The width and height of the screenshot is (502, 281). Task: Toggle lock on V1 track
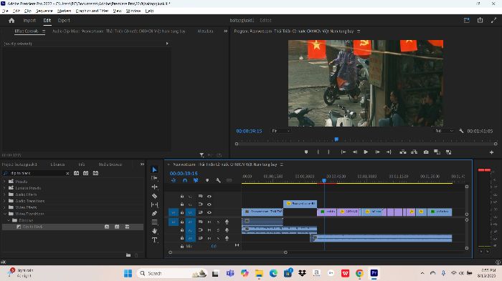[182, 212]
